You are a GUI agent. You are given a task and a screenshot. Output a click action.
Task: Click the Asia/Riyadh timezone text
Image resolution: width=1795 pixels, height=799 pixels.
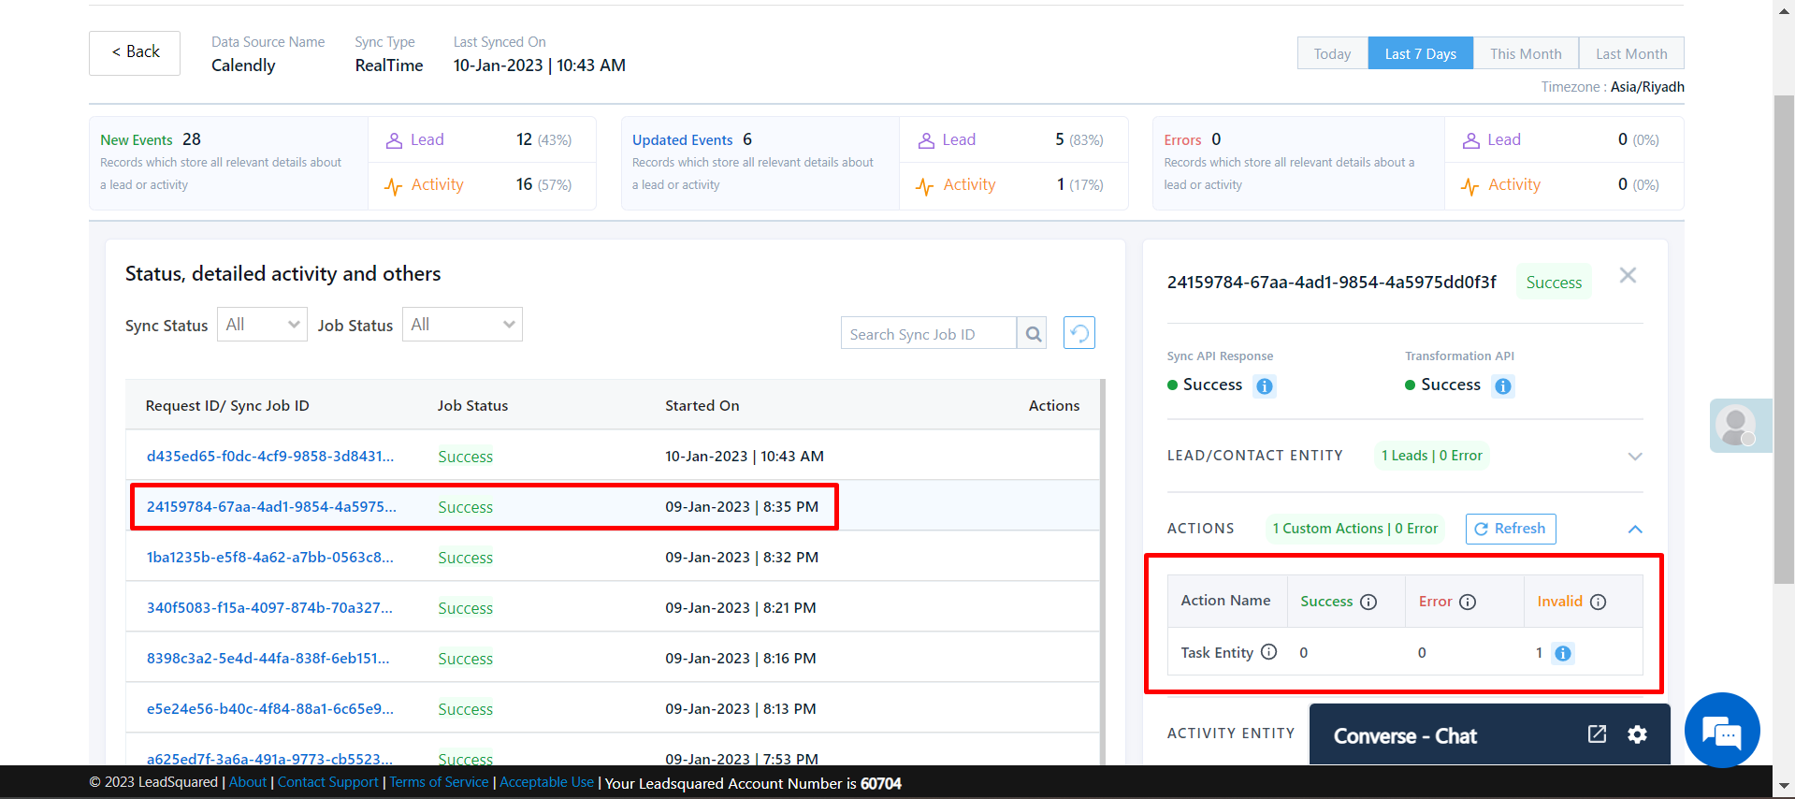(1647, 87)
